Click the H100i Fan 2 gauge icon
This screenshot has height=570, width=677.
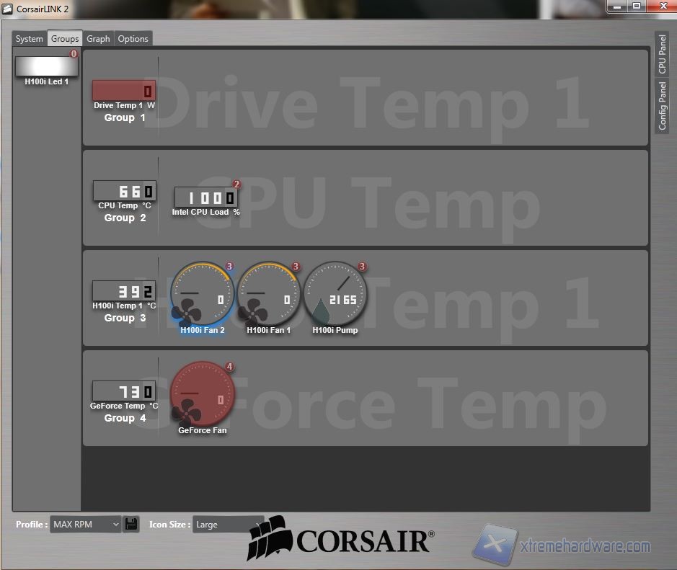[202, 293]
